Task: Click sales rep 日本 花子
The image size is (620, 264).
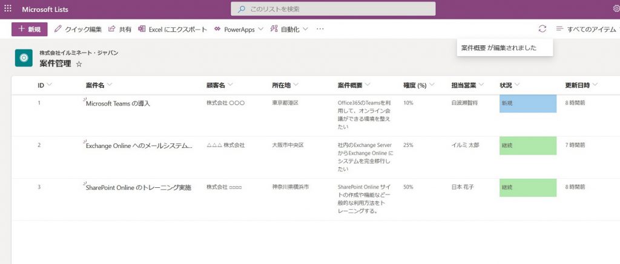Action: tap(463, 187)
